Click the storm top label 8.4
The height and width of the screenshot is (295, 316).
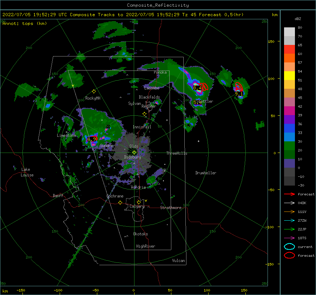[x=197, y=88]
